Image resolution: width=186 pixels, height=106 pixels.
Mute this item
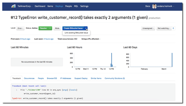point(57,28)
